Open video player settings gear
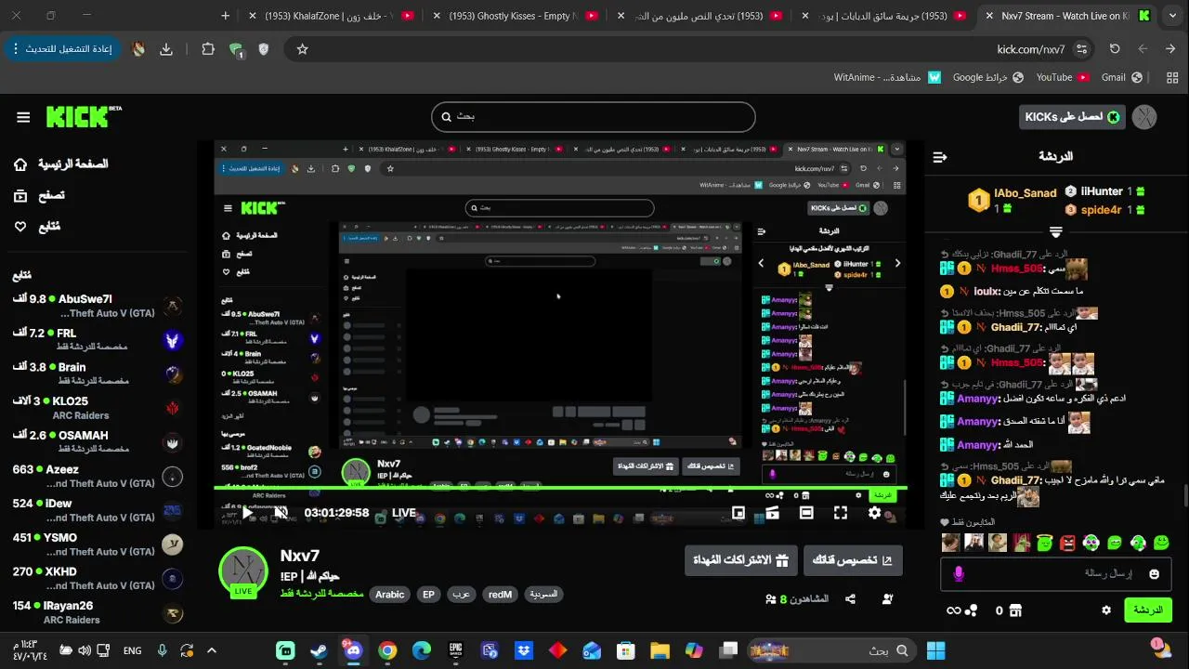The width and height of the screenshot is (1189, 669). pyautogui.click(x=874, y=513)
